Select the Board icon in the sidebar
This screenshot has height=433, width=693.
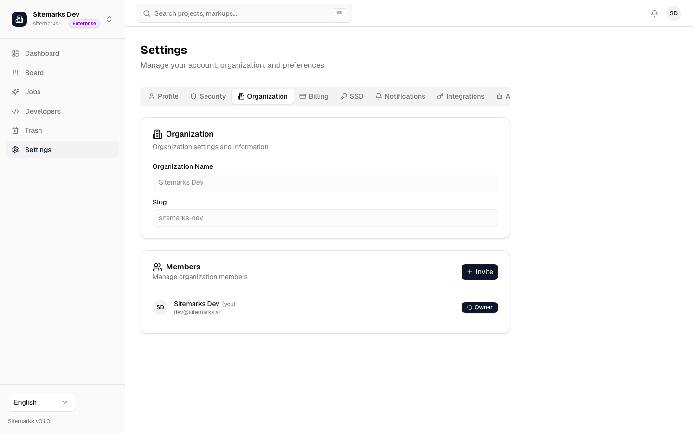[x=15, y=73]
